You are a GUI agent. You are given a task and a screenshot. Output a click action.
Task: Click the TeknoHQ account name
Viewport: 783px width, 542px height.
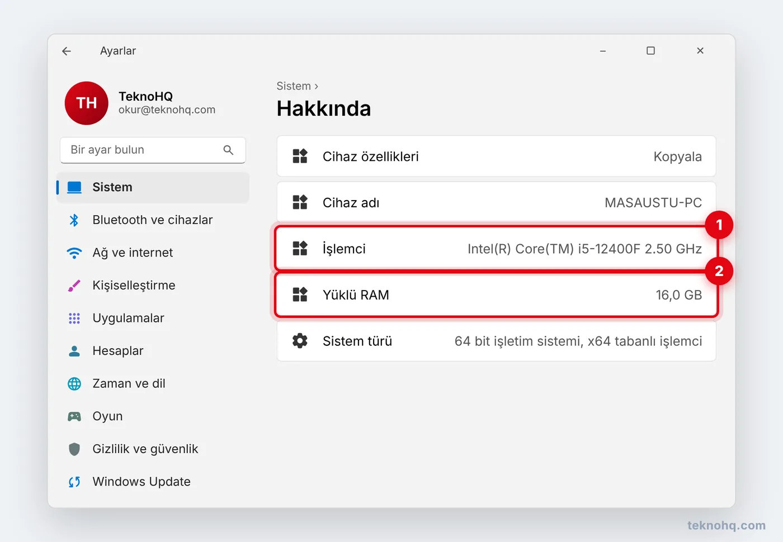click(145, 96)
